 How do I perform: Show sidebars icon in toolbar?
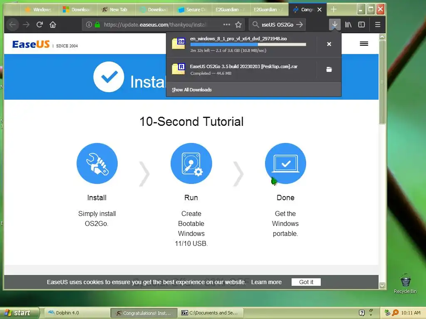[362, 25]
